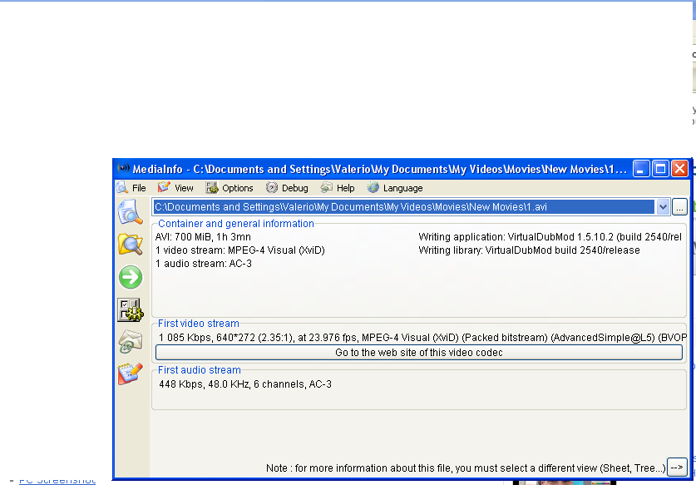696x485 pixels.
Task: Click '448 Kbps, 48.0 KHz, 6 channels, AC-3'
Action: [x=245, y=384]
